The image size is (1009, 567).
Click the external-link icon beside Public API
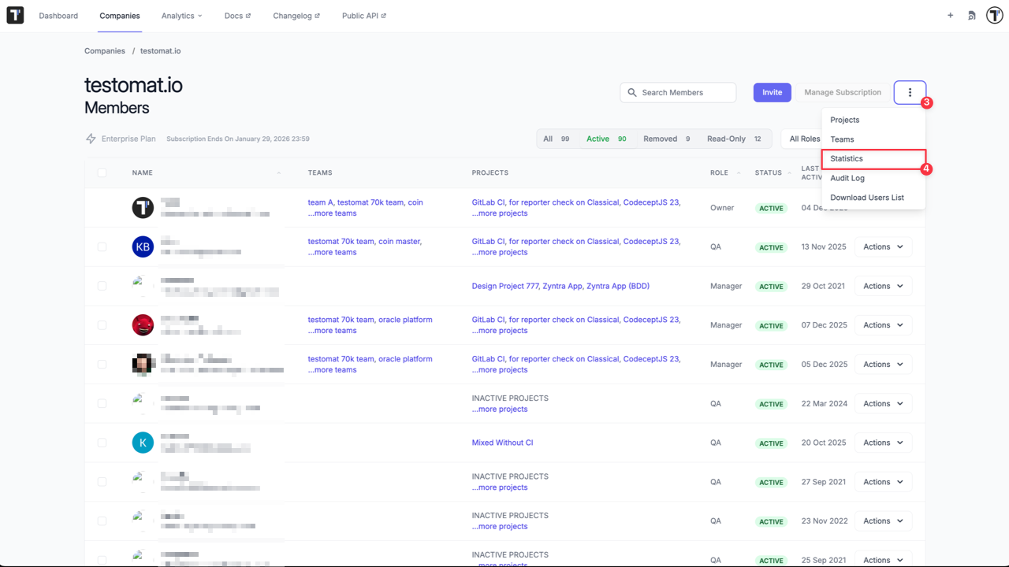click(383, 14)
